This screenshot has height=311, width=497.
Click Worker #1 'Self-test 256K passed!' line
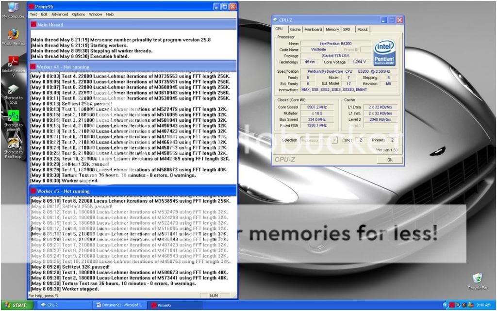(71, 103)
